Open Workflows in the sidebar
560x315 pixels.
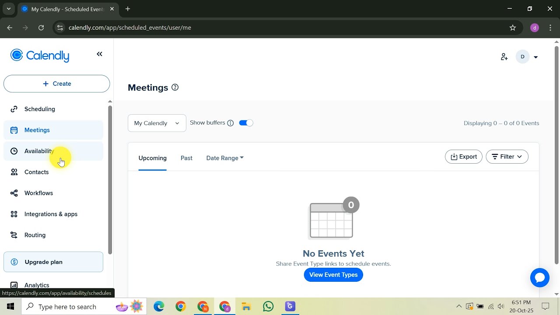pos(53,193)
